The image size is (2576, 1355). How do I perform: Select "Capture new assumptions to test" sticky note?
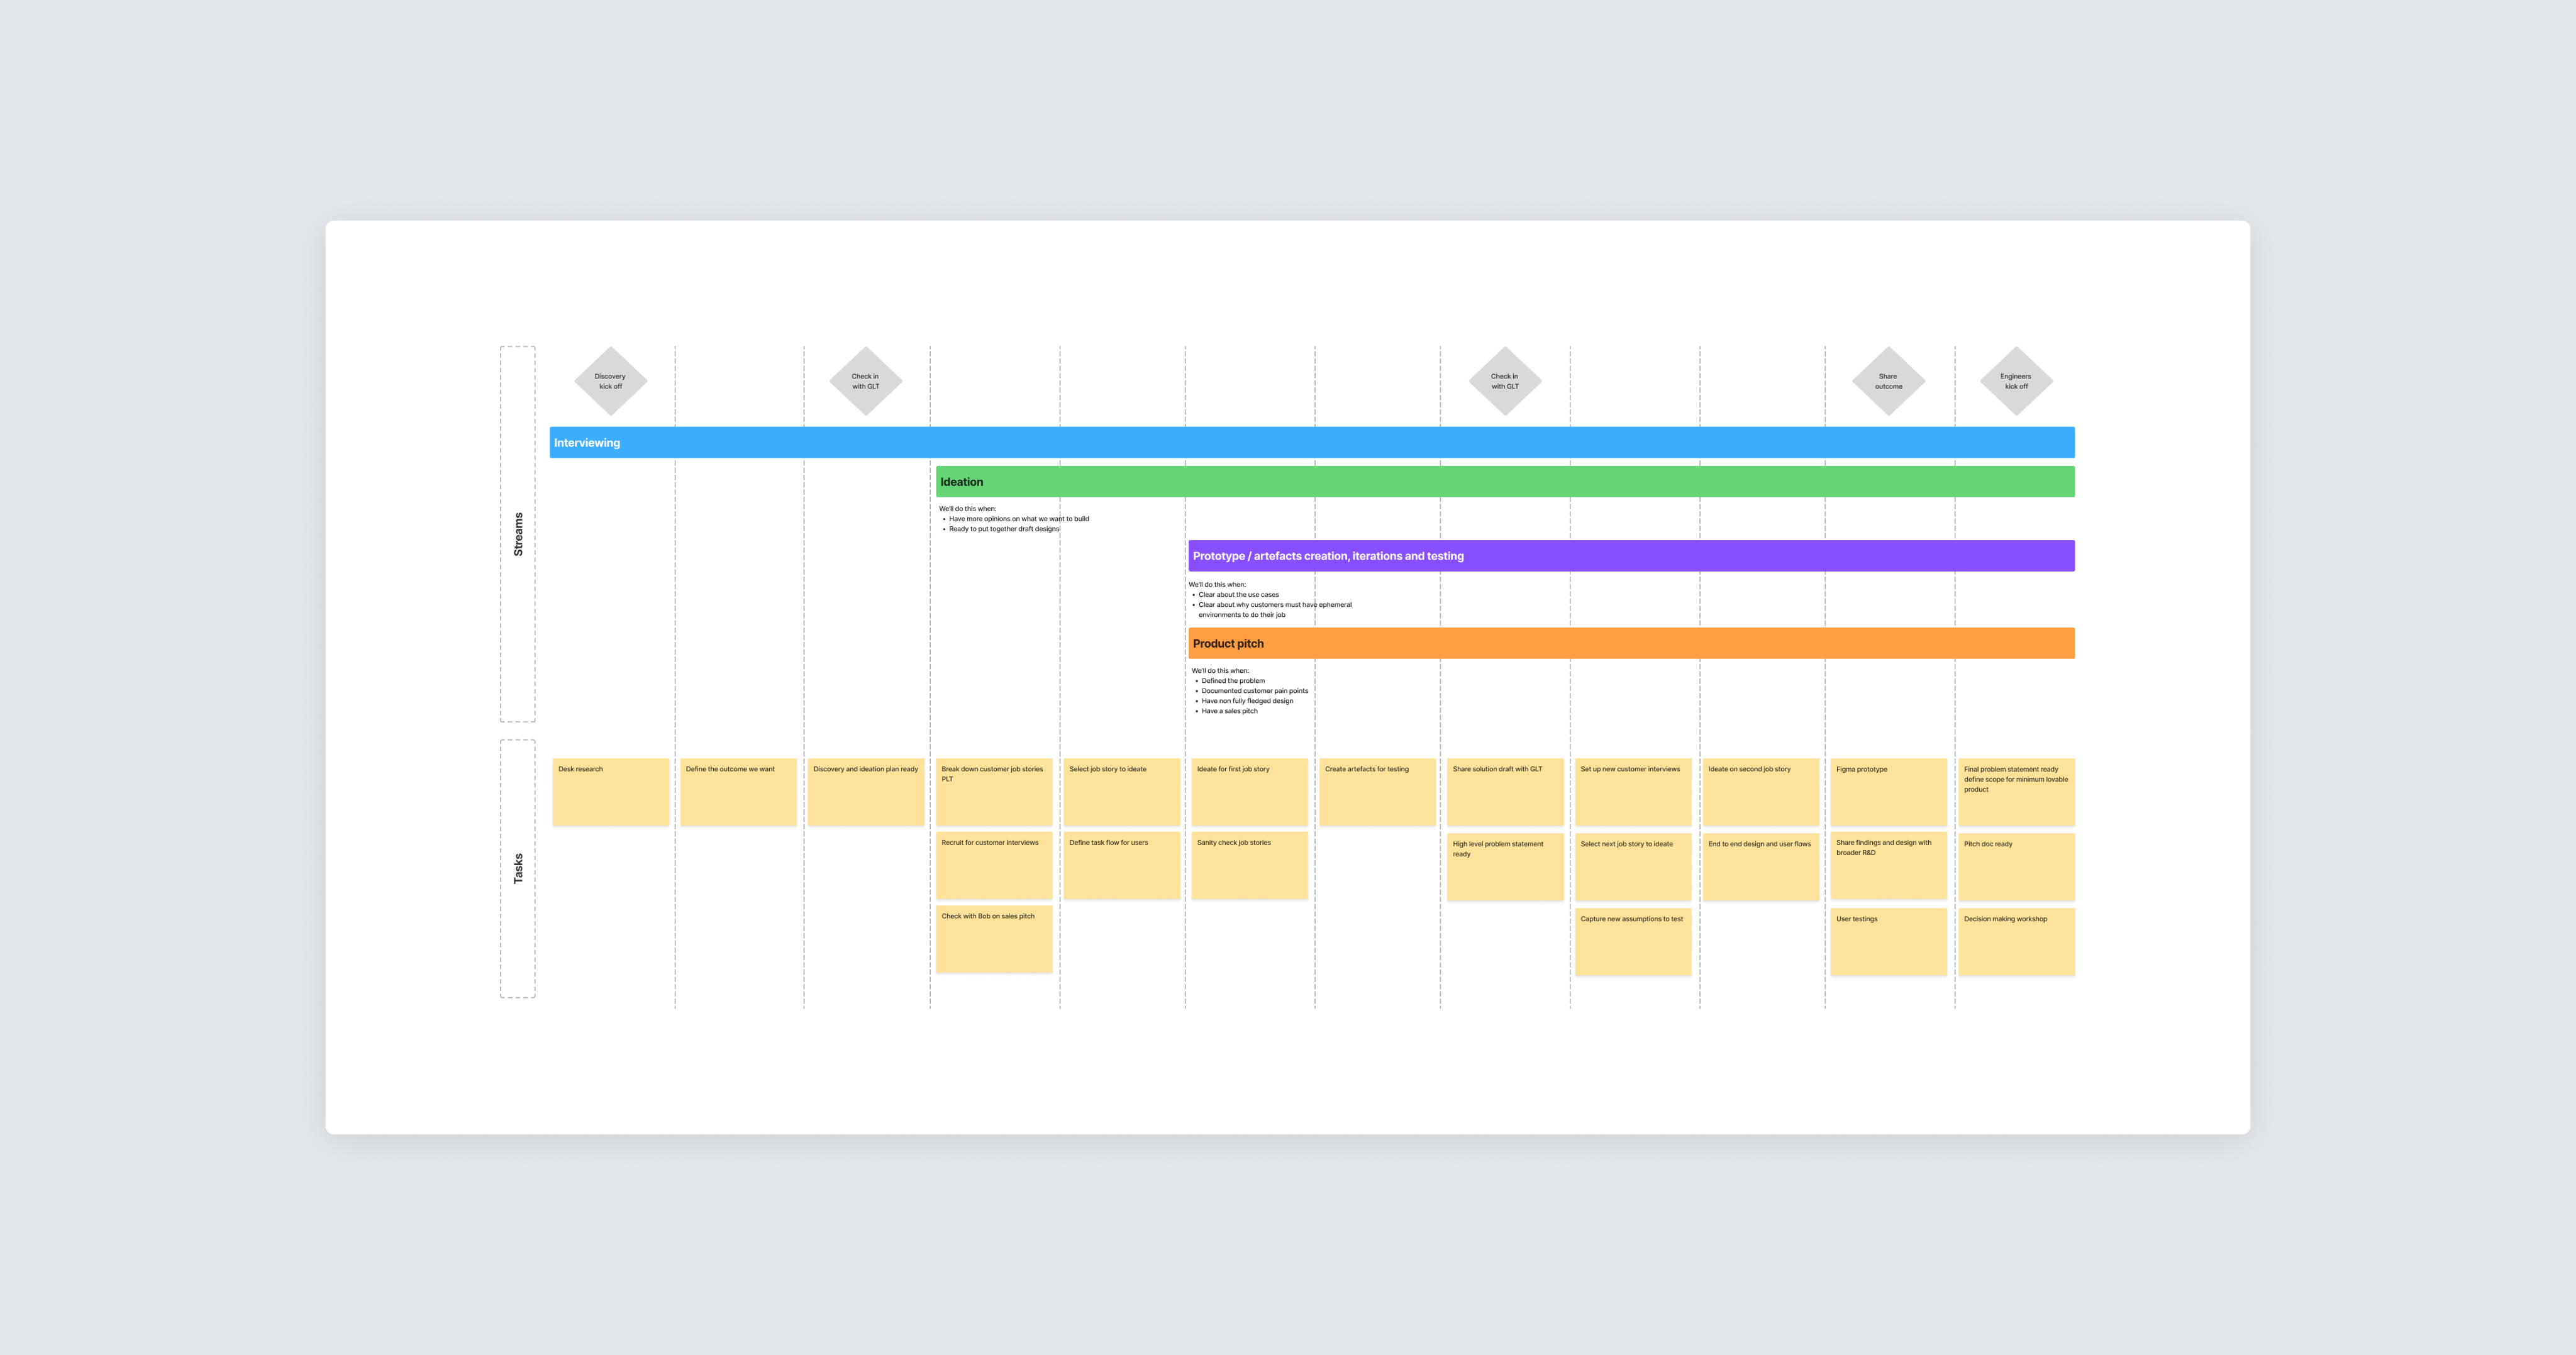pos(1632,942)
